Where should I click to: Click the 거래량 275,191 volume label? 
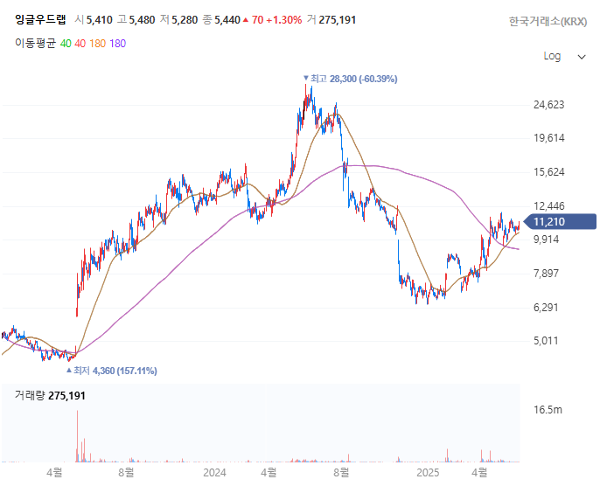pos(50,395)
